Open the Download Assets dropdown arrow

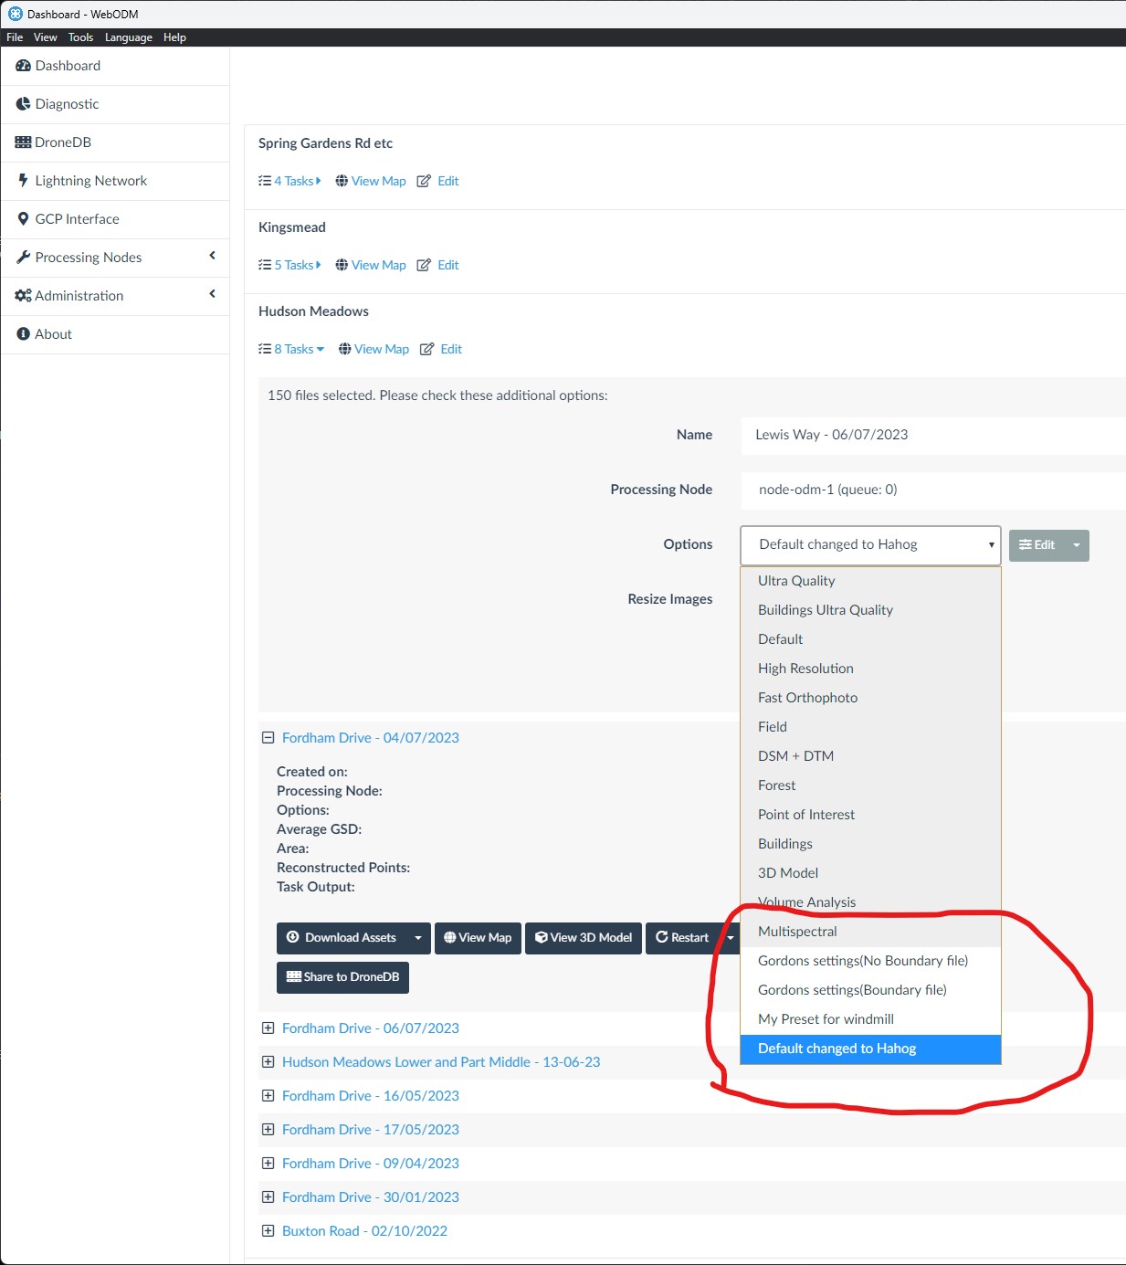pos(419,938)
